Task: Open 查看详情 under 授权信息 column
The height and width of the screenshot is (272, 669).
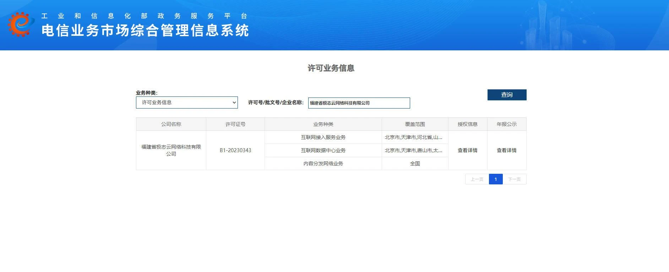Action: click(x=467, y=150)
